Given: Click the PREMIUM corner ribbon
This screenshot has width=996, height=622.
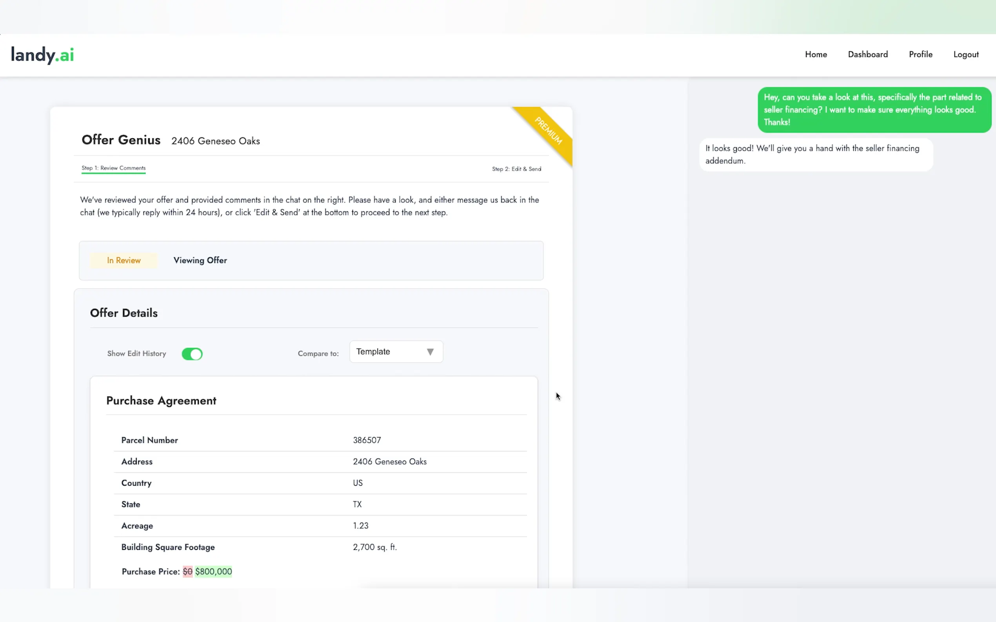Looking at the screenshot, I should pos(549,131).
